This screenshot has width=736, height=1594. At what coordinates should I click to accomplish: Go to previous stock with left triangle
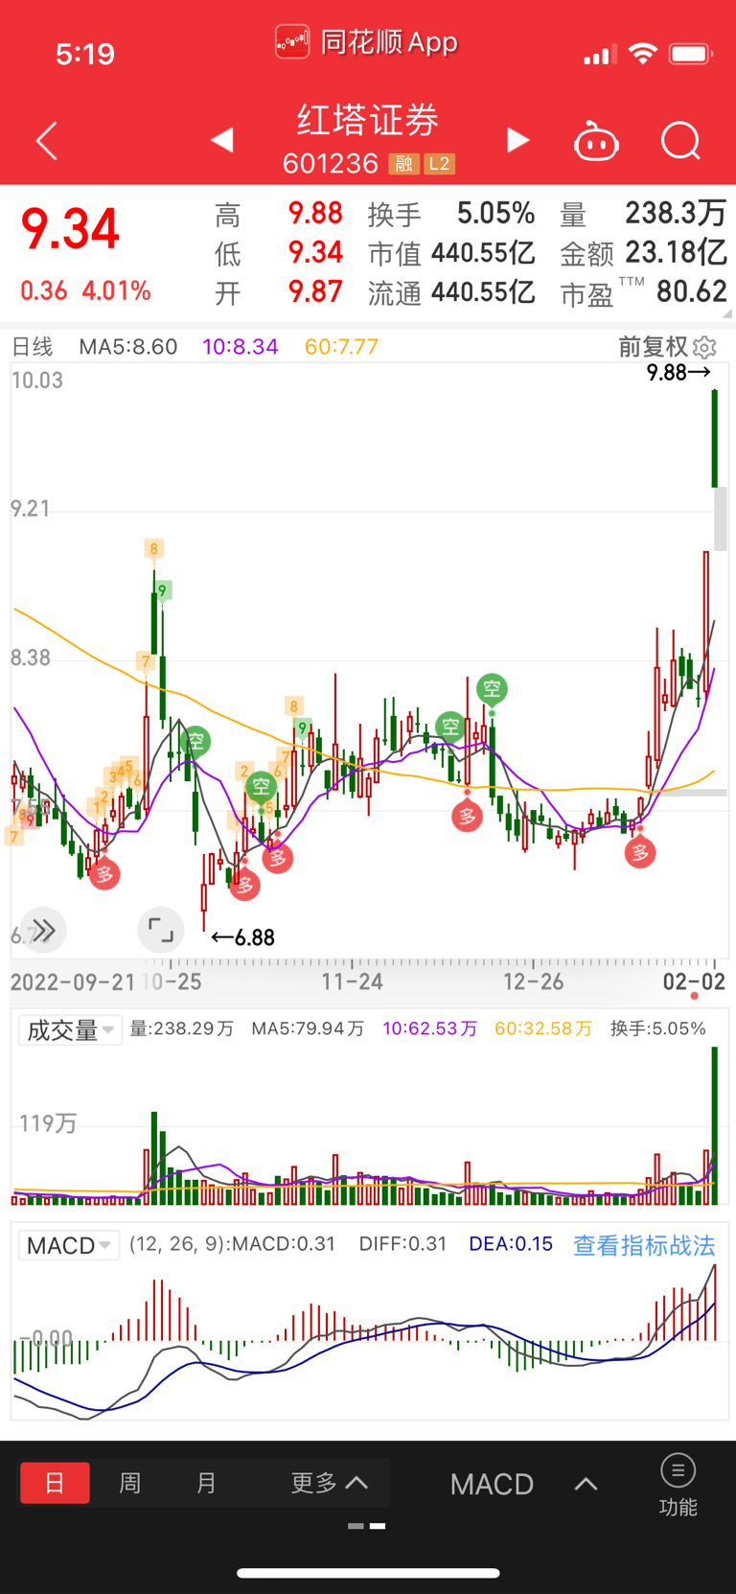(222, 140)
